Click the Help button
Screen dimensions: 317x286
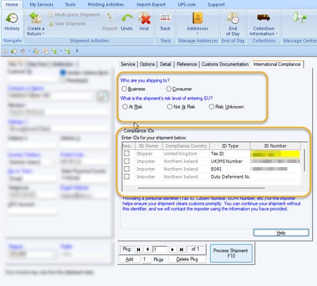point(281,233)
